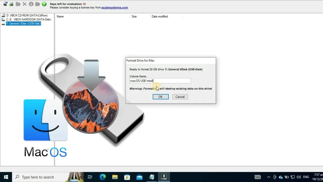Open the acutesystems.com license link
The height and width of the screenshot is (182, 323).
coord(115,8)
